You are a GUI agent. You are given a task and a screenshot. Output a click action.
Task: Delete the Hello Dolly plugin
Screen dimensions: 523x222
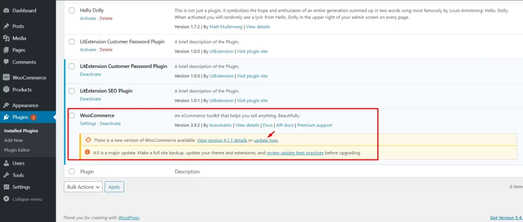pos(106,18)
